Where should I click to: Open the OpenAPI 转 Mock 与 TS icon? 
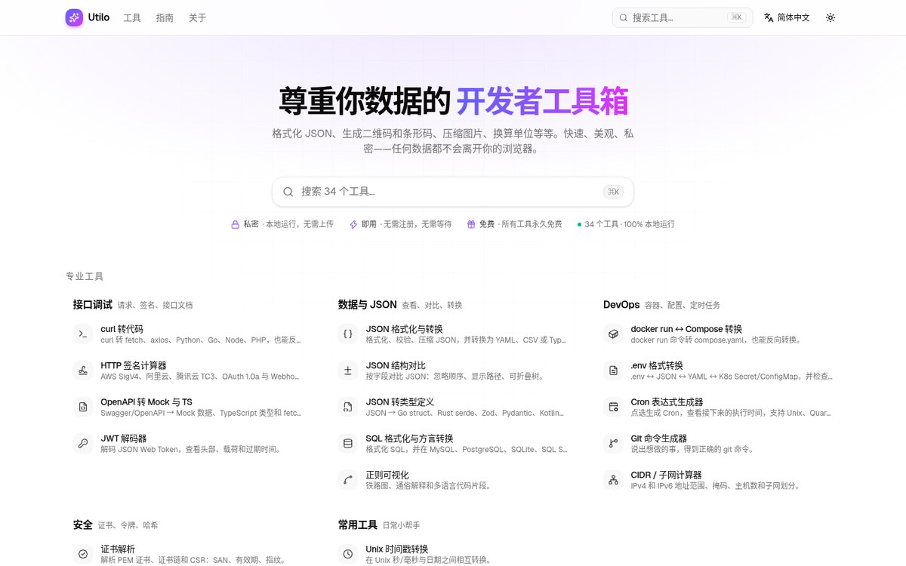point(83,407)
